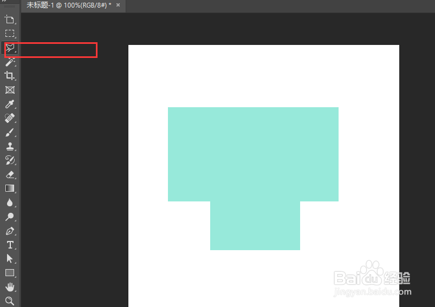This screenshot has height=307, width=435.
Task: Select the Eyedropper tool
Action: pos(10,104)
